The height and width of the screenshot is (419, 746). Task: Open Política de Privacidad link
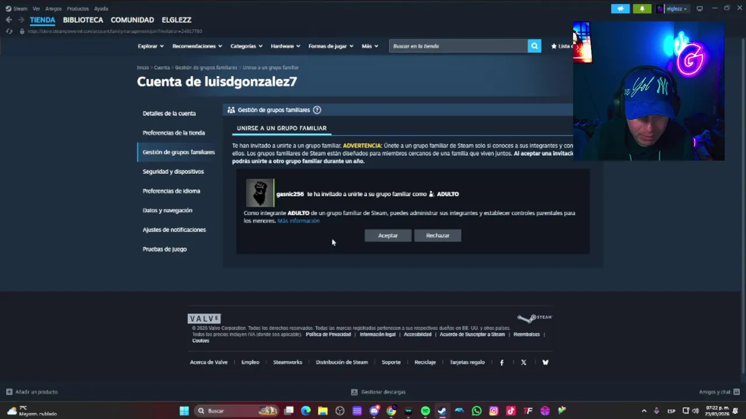click(x=328, y=335)
